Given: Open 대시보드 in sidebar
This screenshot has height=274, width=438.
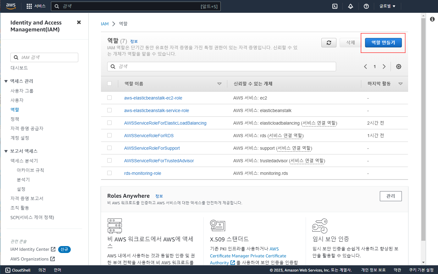Looking at the screenshot, I should (x=19, y=68).
